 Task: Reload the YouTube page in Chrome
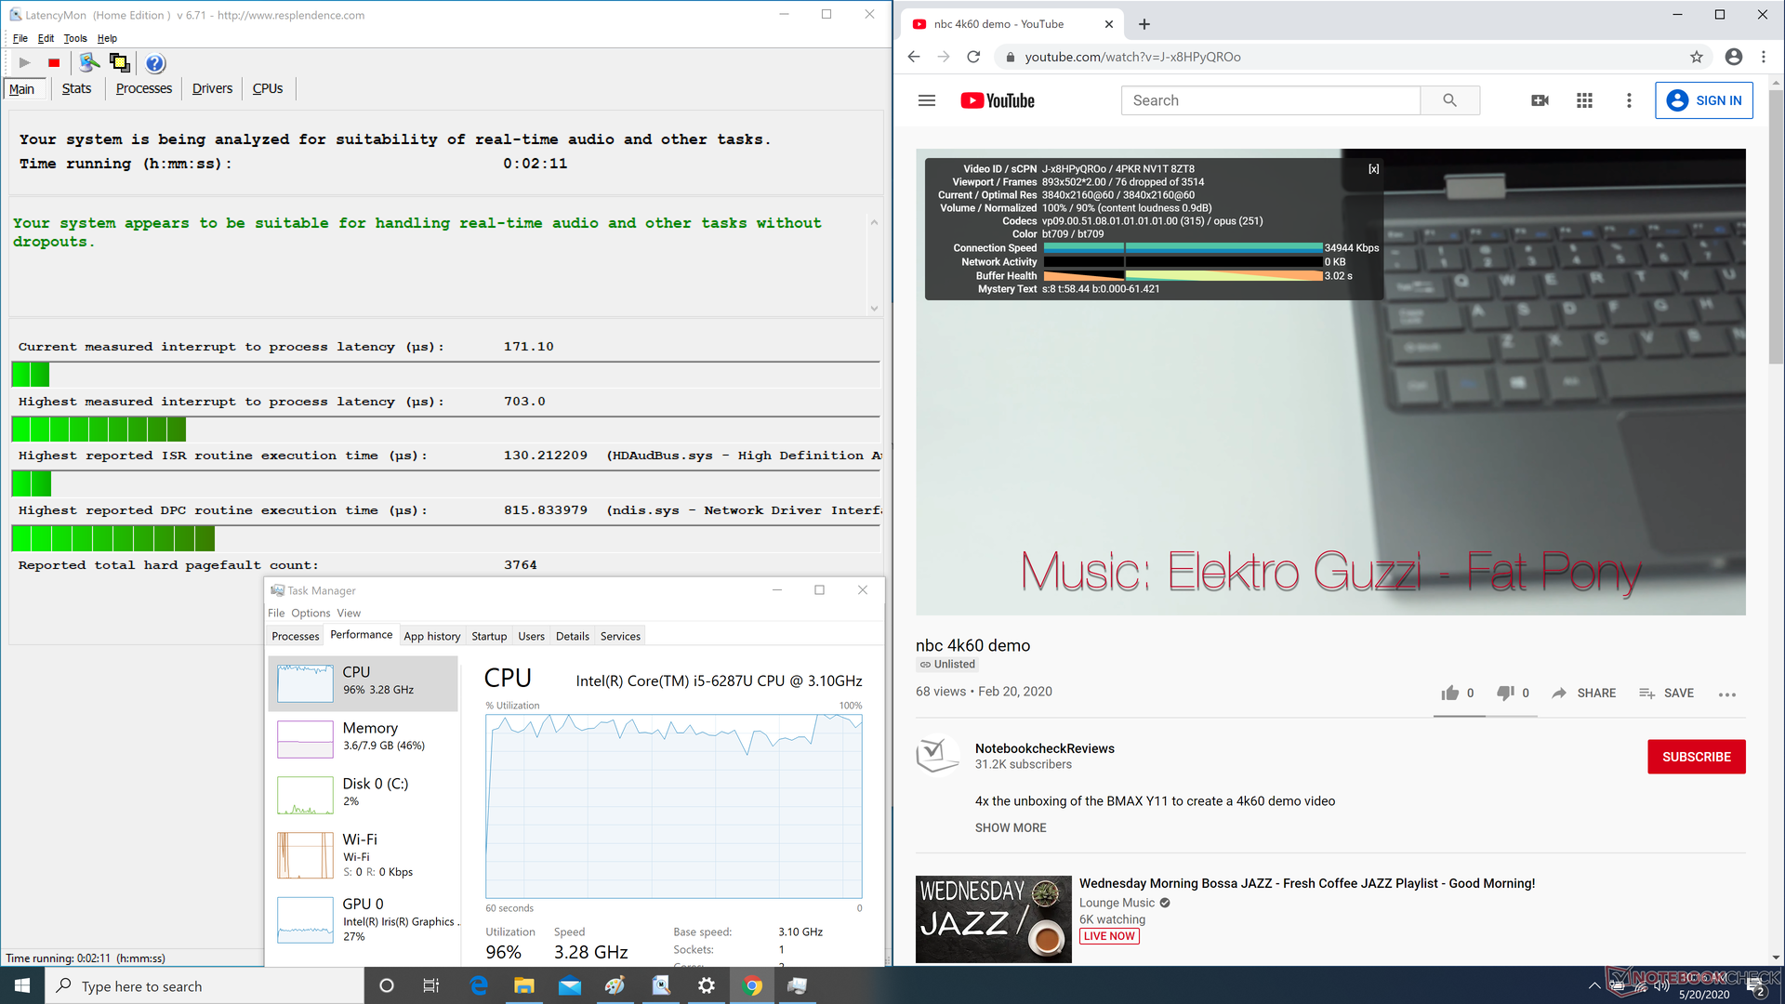pyautogui.click(x=973, y=57)
